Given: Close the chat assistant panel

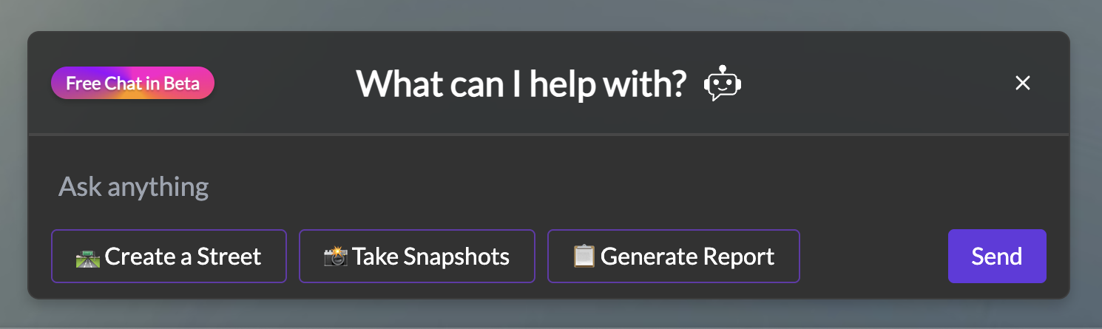Looking at the screenshot, I should click(x=1023, y=84).
